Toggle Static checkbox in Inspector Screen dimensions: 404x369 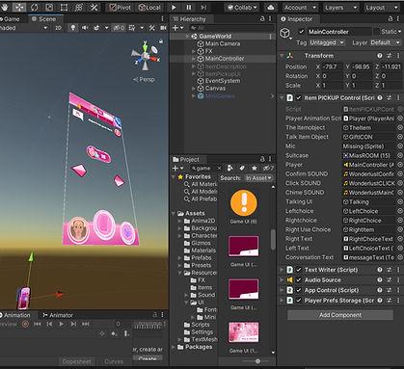tap(376, 32)
